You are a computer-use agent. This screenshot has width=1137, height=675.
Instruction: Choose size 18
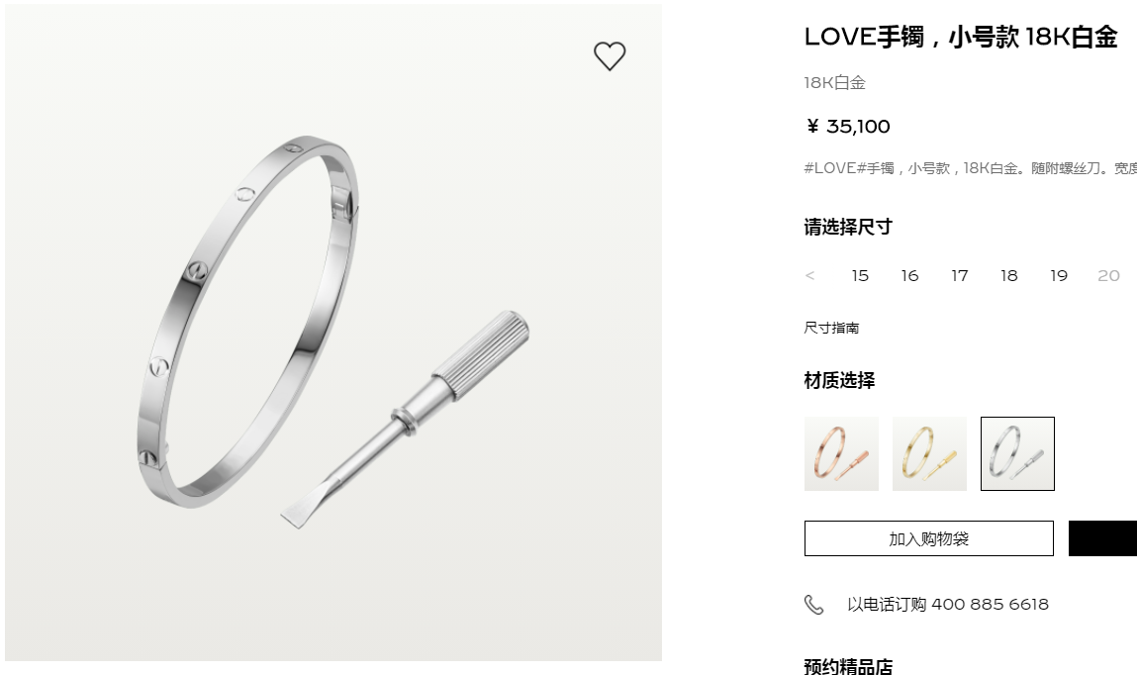(x=1008, y=275)
